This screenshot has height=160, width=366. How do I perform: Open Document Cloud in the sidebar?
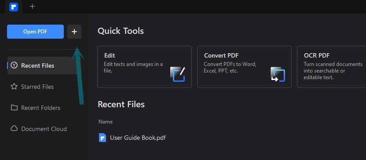click(39, 129)
